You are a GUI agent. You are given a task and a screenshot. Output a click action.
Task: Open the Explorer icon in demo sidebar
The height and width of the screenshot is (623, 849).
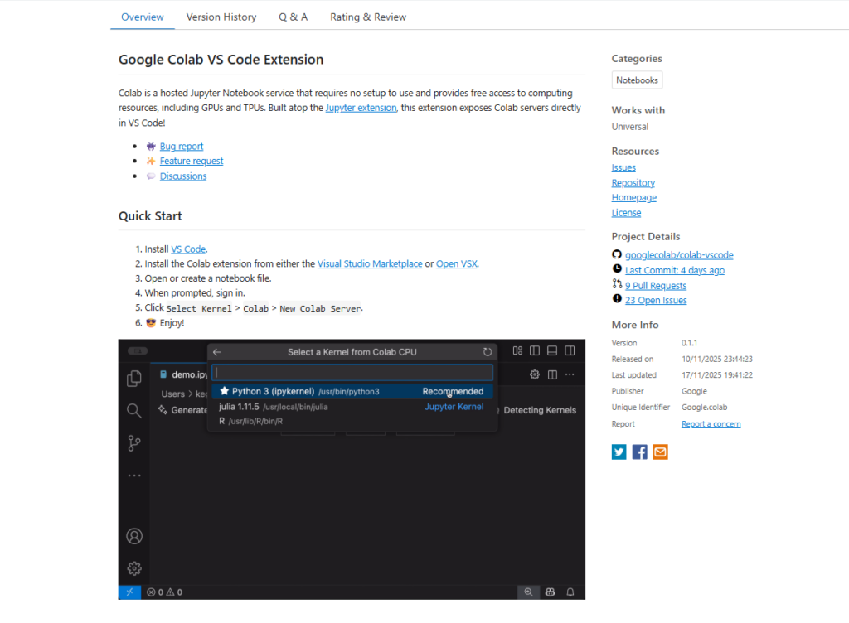[134, 379]
